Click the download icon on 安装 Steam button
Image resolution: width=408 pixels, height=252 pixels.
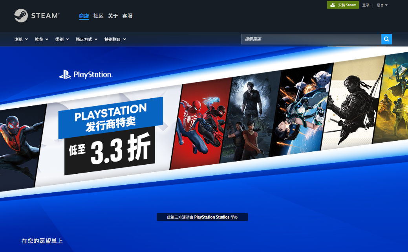pos(332,5)
